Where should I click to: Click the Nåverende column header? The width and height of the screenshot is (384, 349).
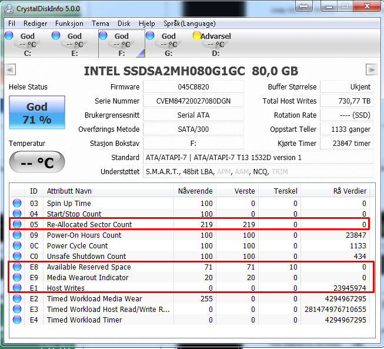pos(195,191)
